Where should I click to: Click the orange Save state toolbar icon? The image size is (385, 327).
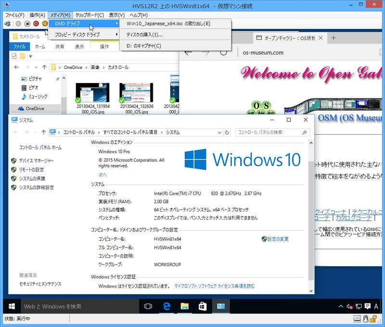coord(45,24)
